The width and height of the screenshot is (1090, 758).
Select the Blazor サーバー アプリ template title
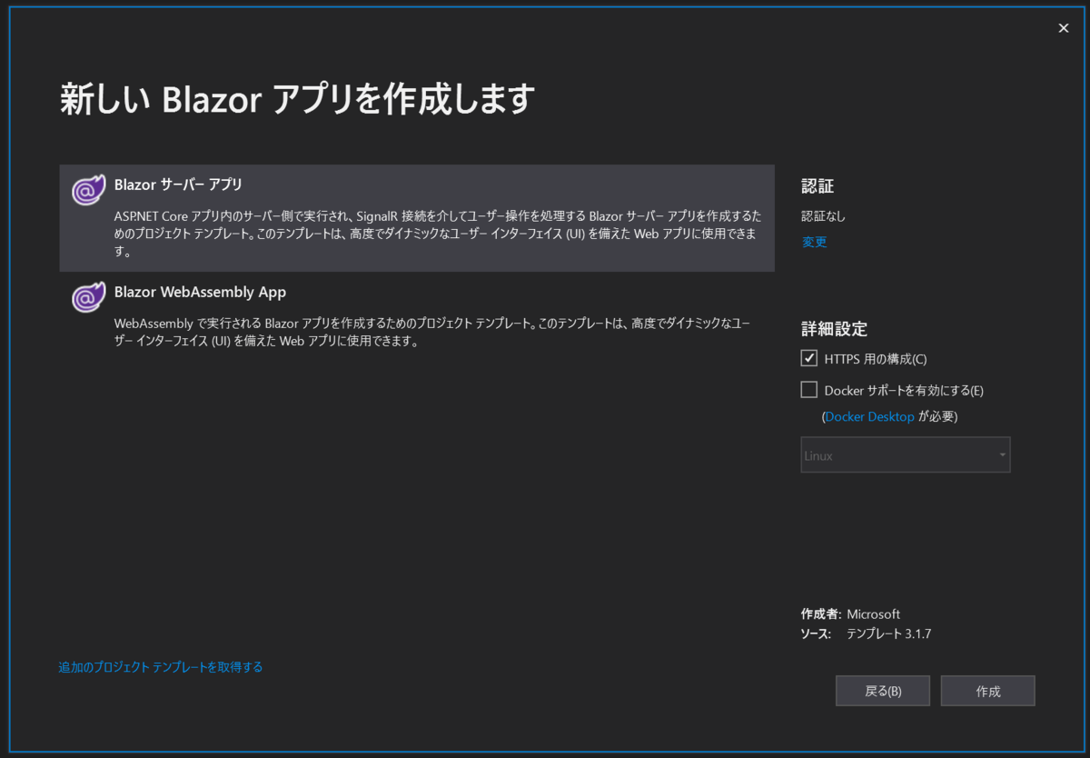coord(178,185)
